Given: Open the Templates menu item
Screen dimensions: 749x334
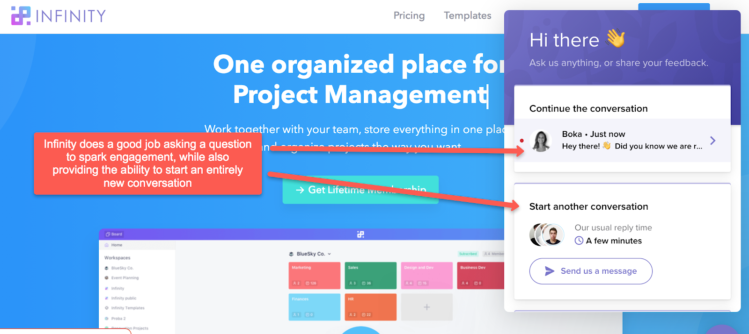Looking at the screenshot, I should coord(467,15).
